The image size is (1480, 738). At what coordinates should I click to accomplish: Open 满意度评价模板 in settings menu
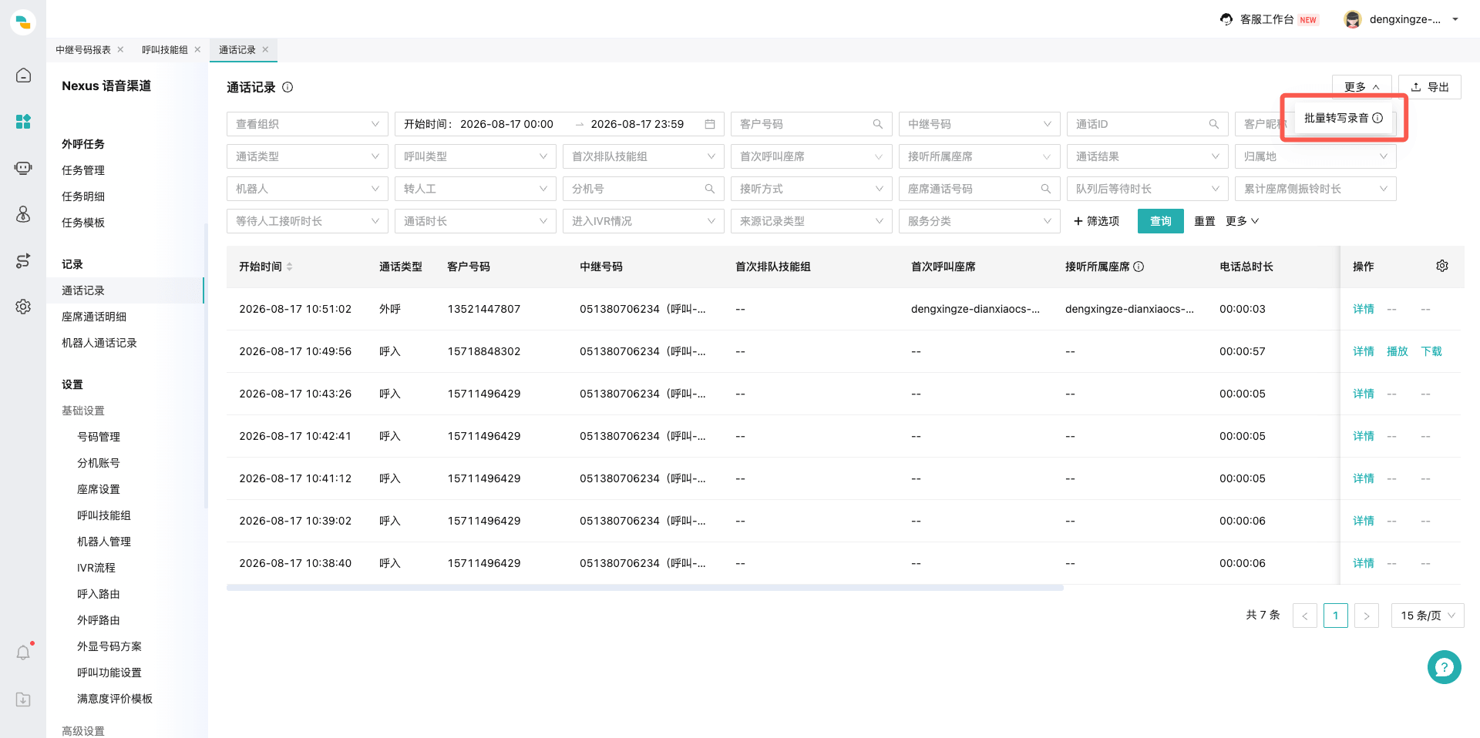(115, 699)
